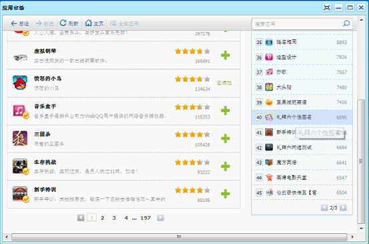Viewport: 369px width, 244px height.
Task: Open the 虚拟钢琴 title link
Action: point(45,51)
